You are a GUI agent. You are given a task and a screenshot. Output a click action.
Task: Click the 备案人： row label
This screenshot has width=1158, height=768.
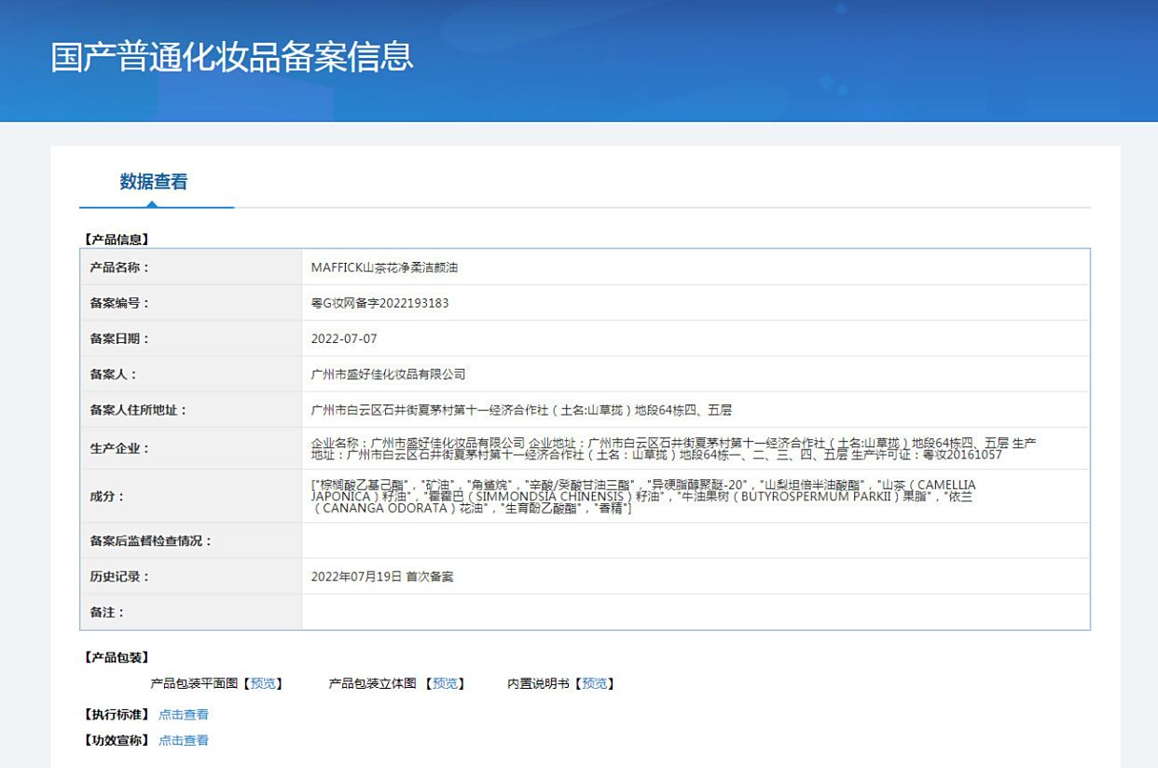point(113,374)
